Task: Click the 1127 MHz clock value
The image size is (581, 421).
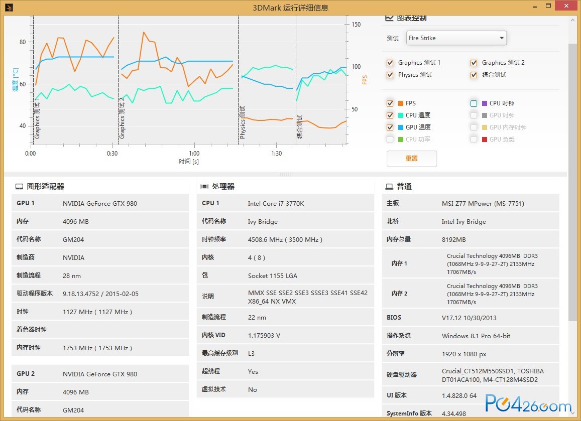Action: point(97,312)
